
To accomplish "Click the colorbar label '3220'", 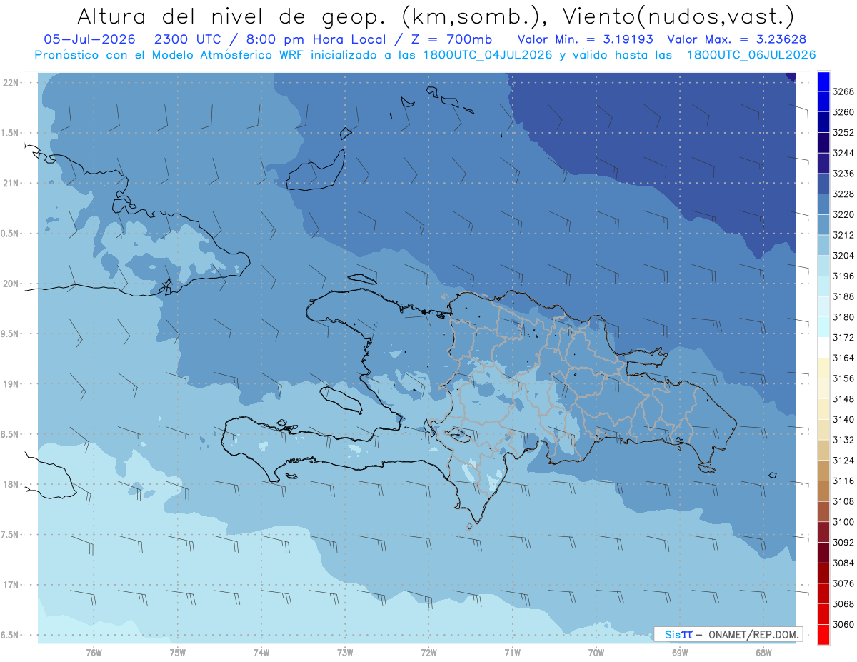I will click(x=843, y=214).
